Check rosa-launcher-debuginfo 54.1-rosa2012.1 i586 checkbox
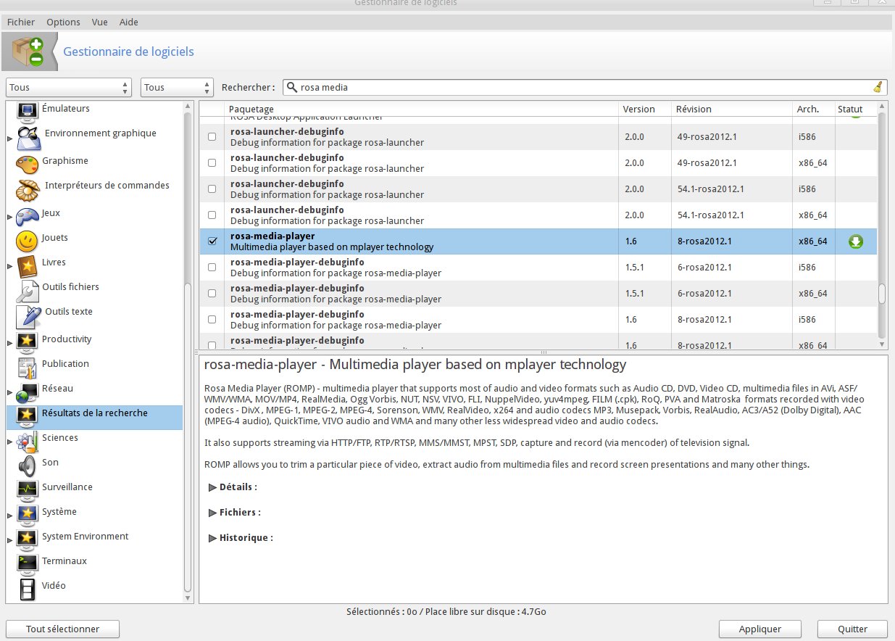 (x=212, y=189)
